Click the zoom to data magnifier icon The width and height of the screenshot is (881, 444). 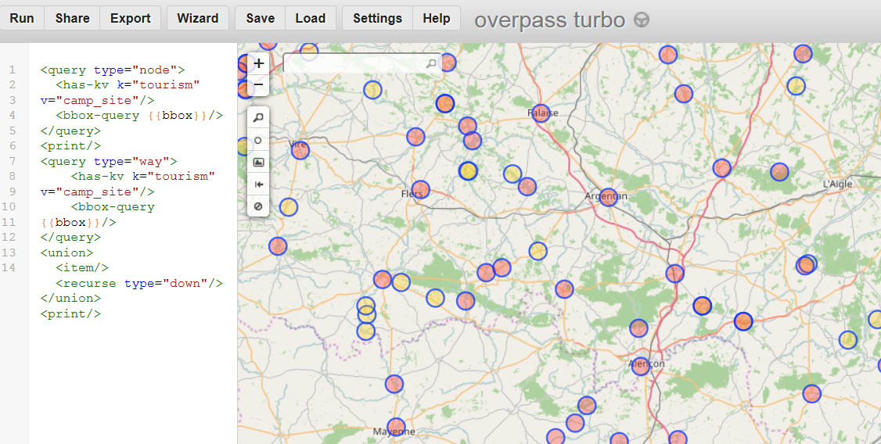[x=258, y=117]
